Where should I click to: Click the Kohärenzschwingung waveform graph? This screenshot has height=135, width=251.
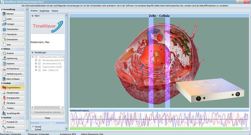159,119
